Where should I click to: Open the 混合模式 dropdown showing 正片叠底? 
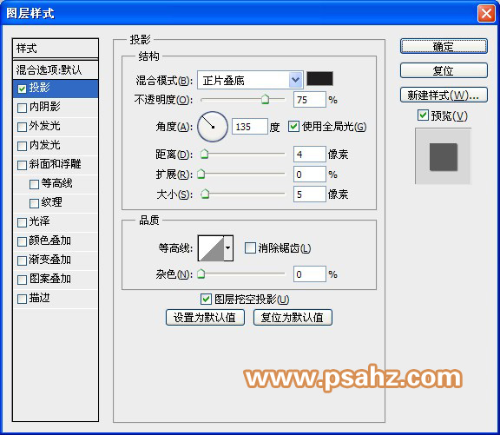coord(250,80)
